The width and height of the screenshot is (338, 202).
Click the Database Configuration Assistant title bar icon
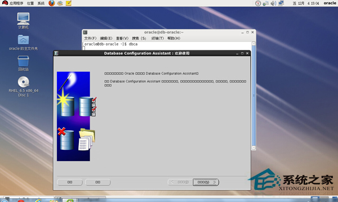(x=56, y=53)
